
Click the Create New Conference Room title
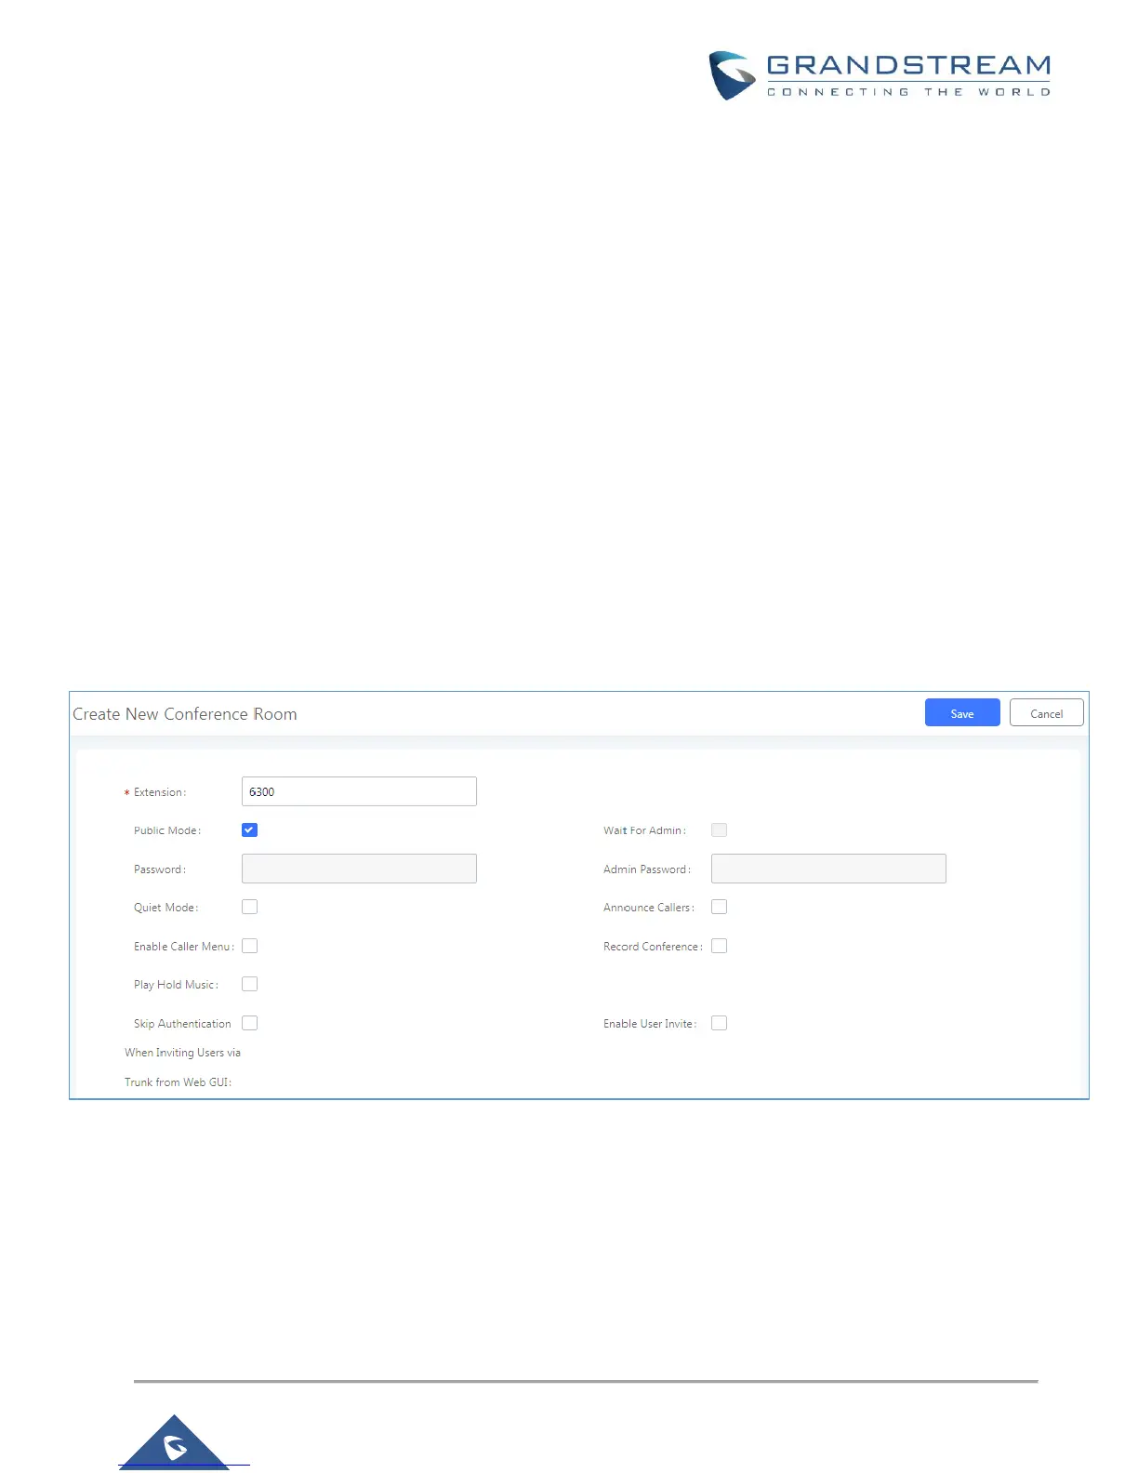click(185, 714)
